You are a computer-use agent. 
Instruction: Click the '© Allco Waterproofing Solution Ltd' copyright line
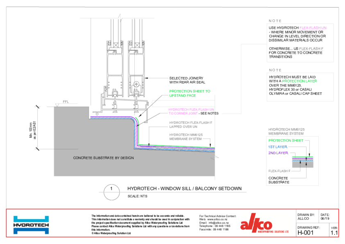[111, 233]
